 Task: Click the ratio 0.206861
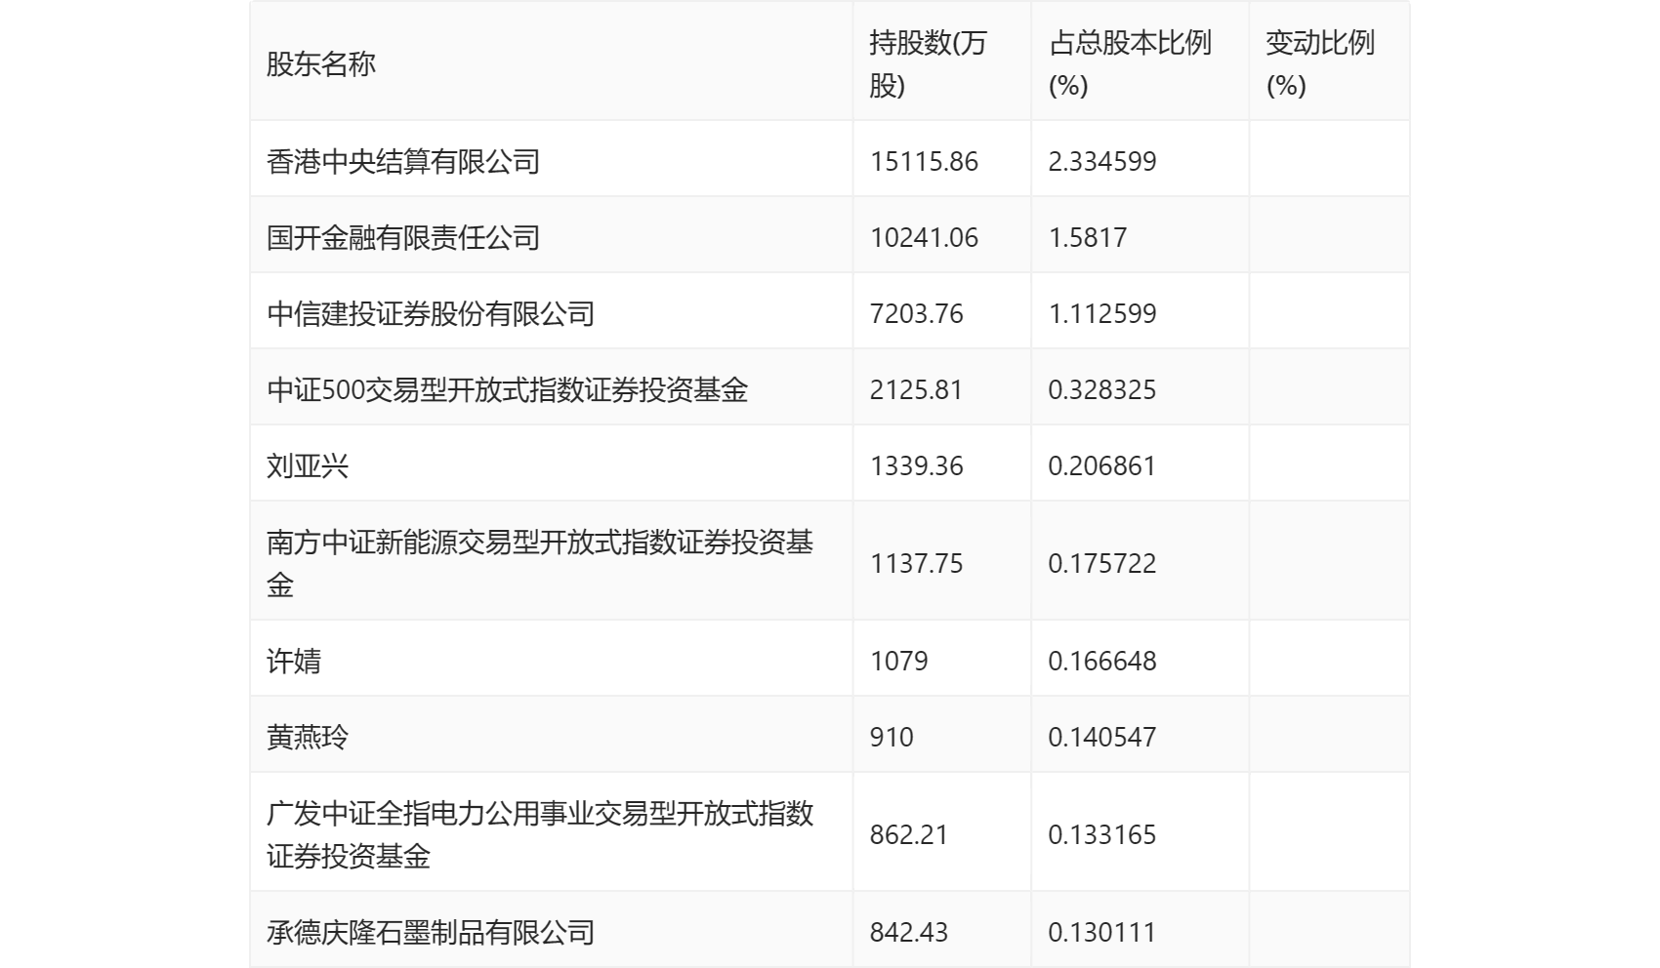[1102, 465]
